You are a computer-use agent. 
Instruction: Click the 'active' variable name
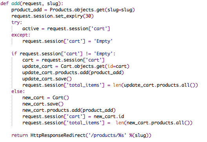click(31, 29)
